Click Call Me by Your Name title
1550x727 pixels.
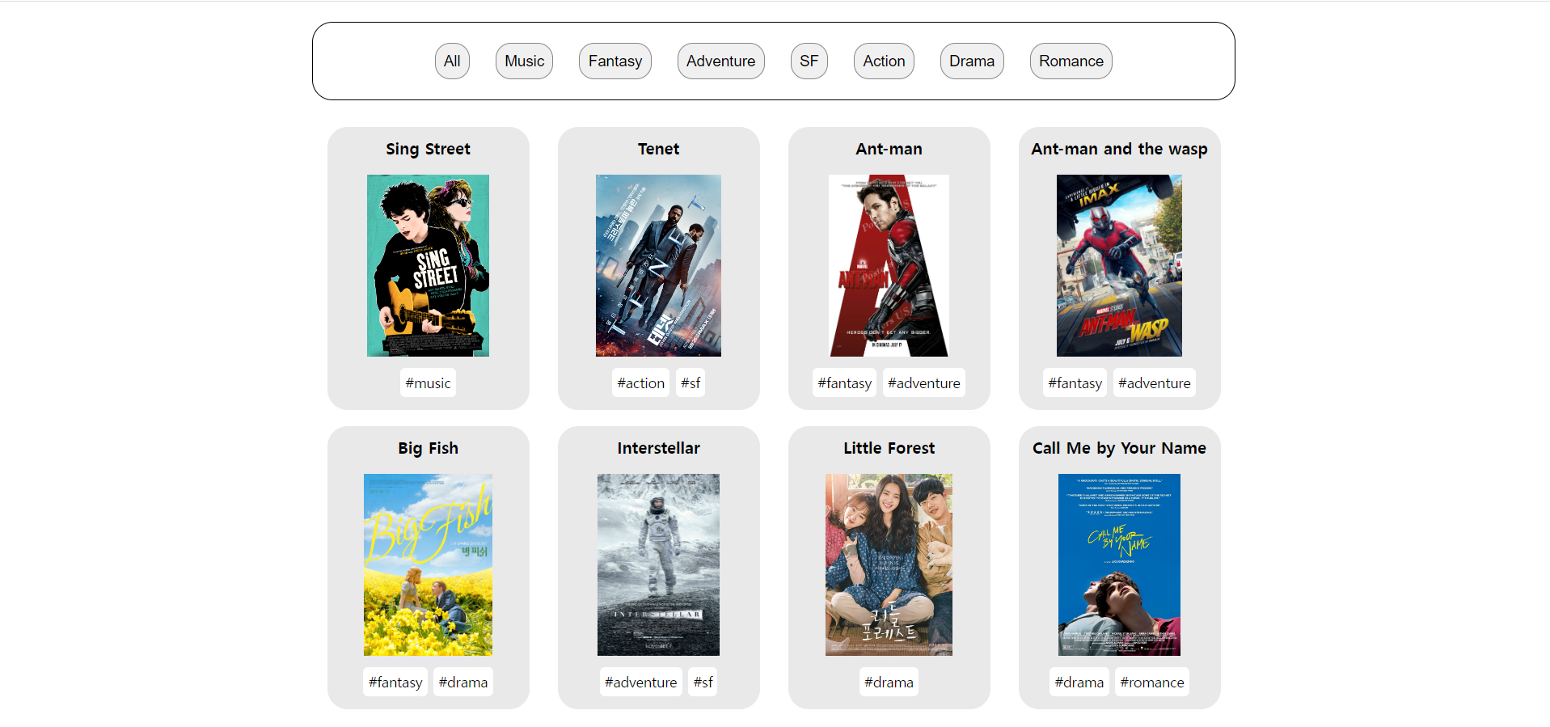[1119, 448]
